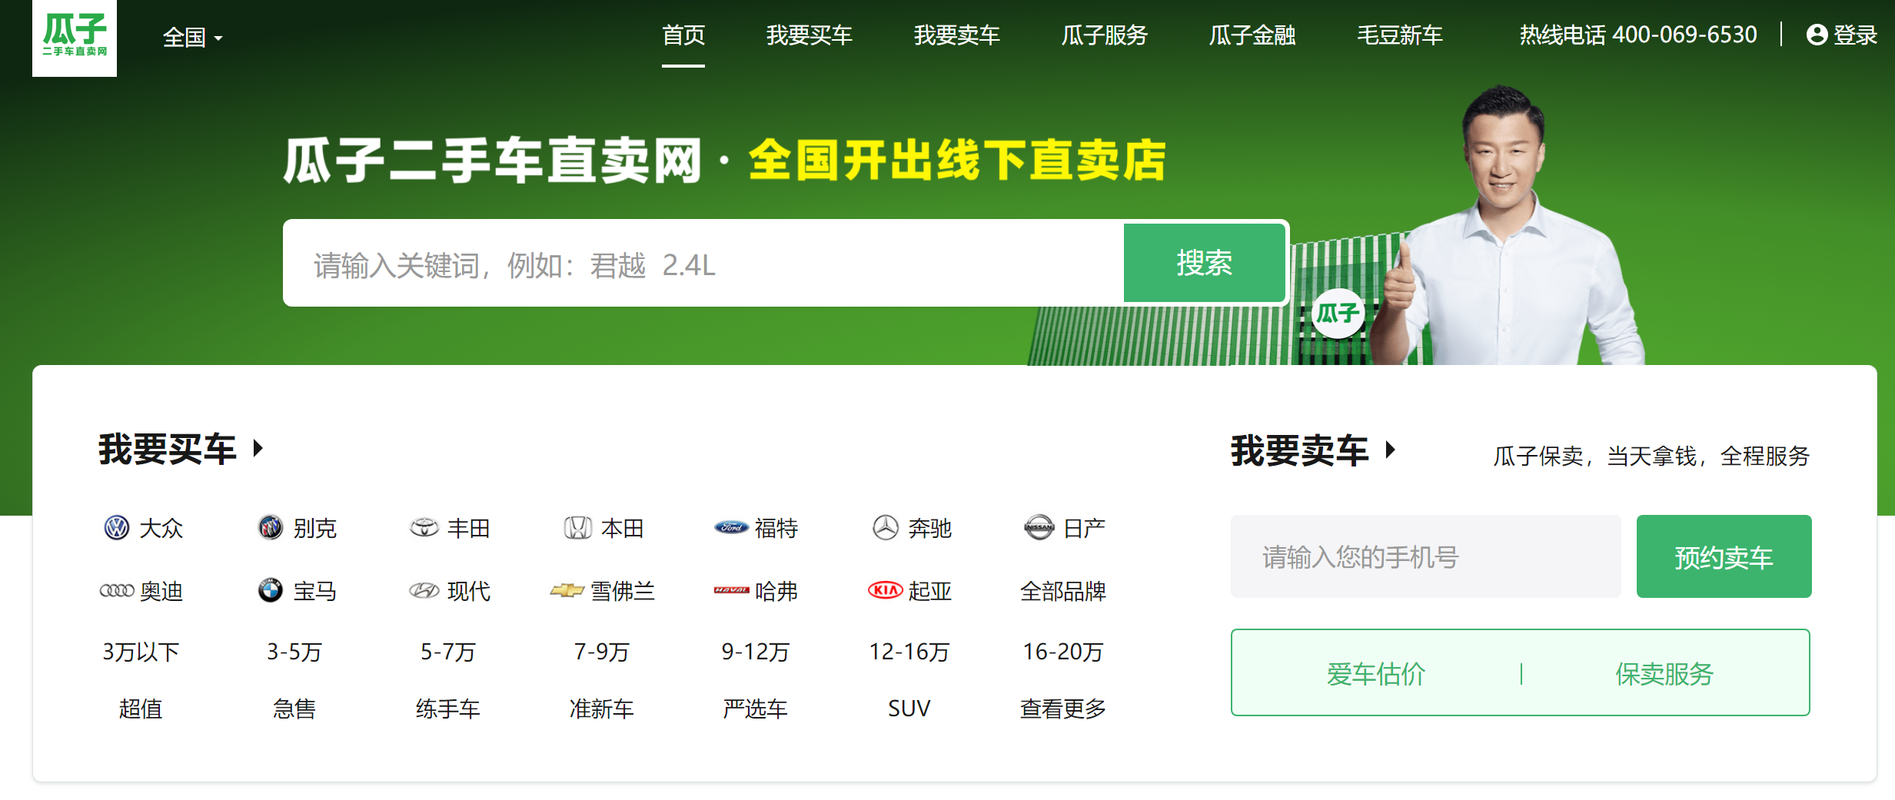Open login via the user account icon
Screen dimensions: 1895x800
(1816, 35)
